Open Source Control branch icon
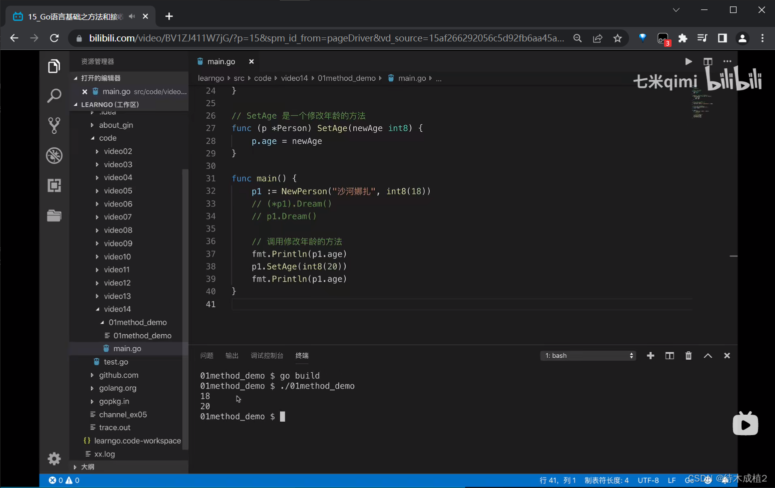 click(54, 125)
